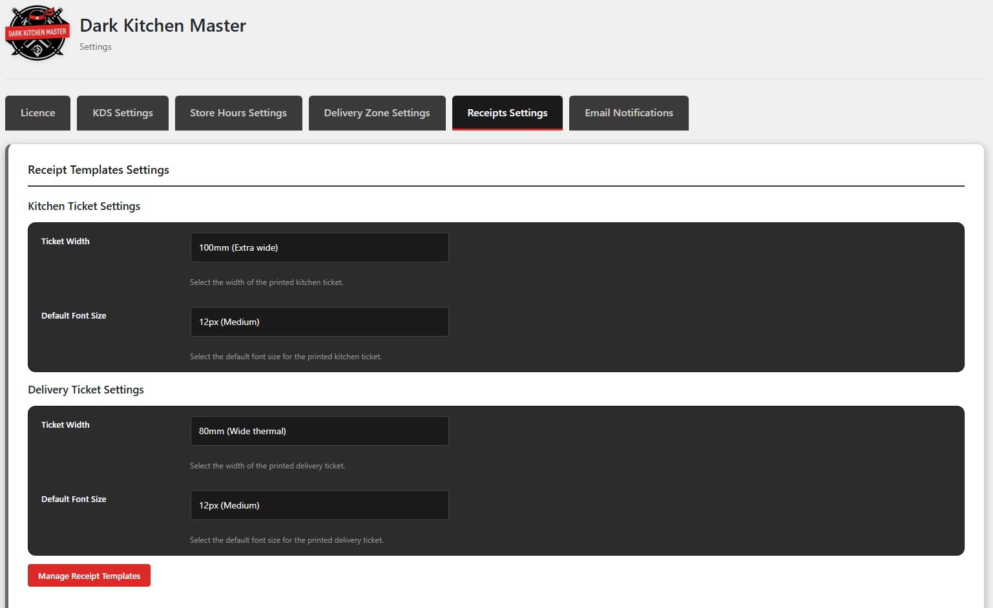Image resolution: width=993 pixels, height=608 pixels.
Task: Click the Delivery Ticket Settings heading
Action: point(86,390)
